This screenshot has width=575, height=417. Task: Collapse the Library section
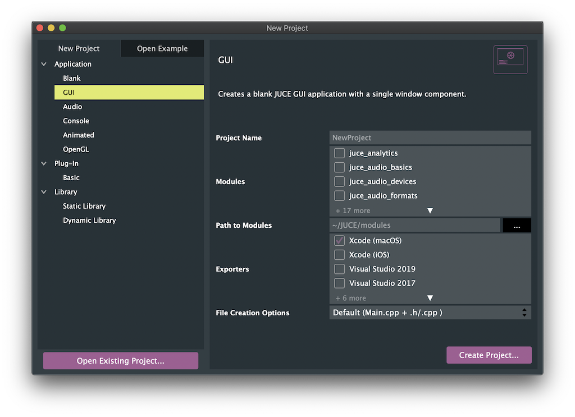[44, 191]
